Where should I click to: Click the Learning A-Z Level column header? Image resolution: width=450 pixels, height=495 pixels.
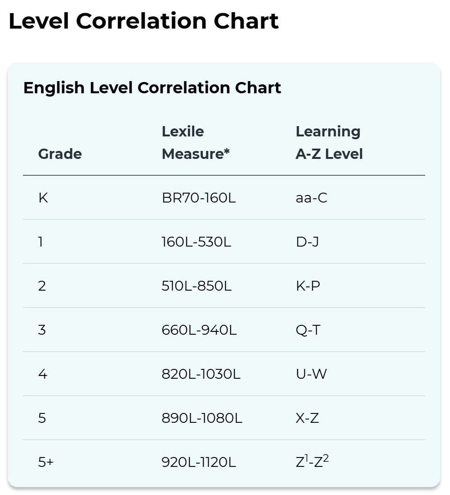point(329,142)
